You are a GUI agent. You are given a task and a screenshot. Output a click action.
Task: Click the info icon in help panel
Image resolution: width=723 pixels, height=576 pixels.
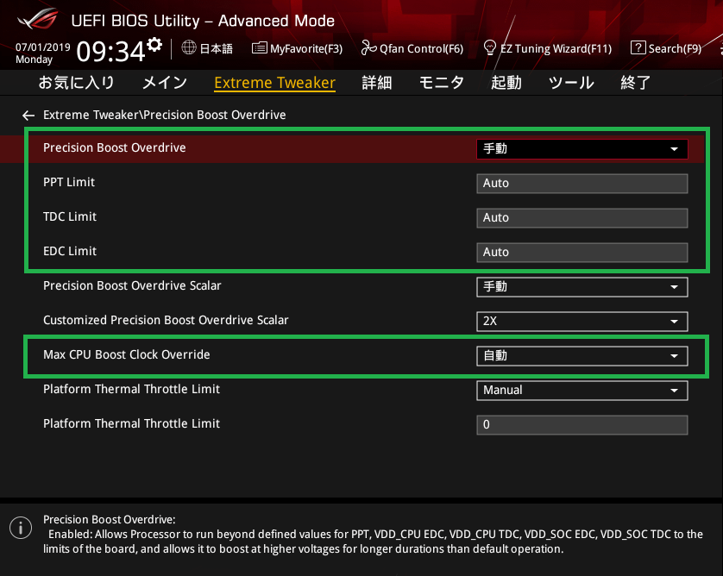(x=16, y=527)
